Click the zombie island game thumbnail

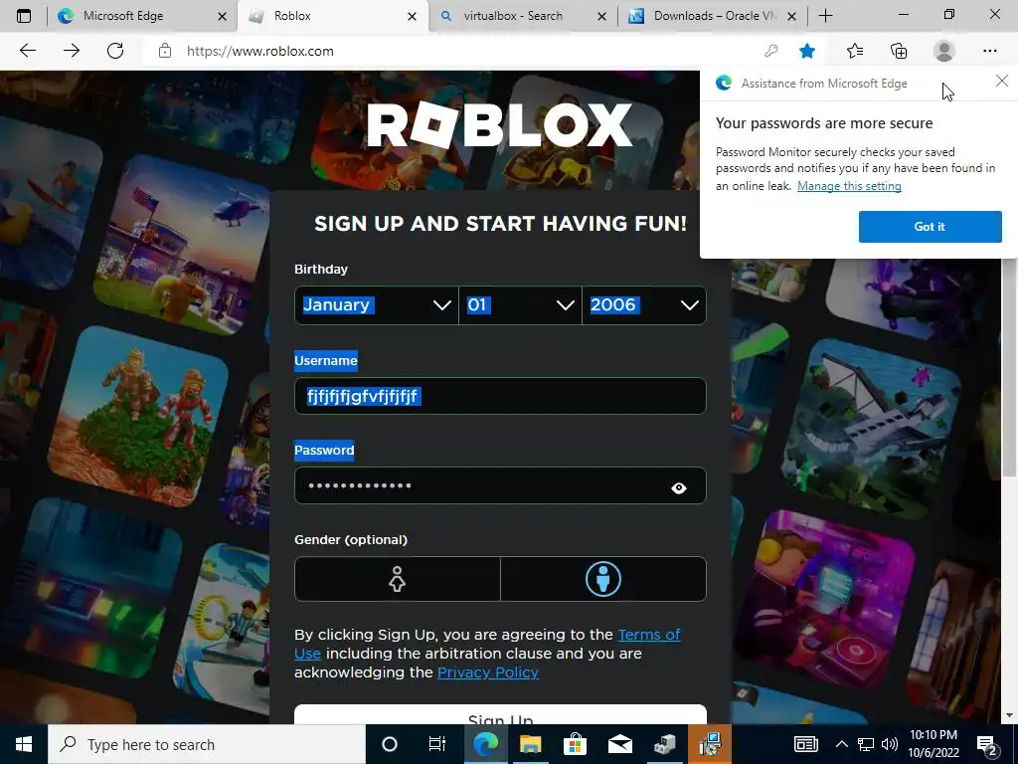tap(139, 416)
